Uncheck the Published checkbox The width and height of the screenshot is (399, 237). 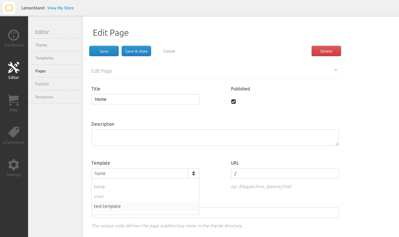click(233, 102)
